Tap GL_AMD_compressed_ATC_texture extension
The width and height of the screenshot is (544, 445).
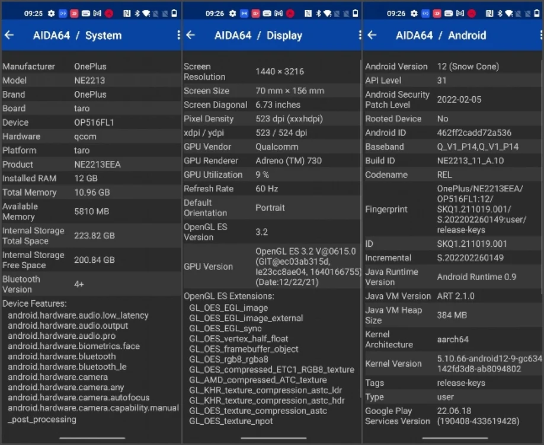click(x=258, y=380)
